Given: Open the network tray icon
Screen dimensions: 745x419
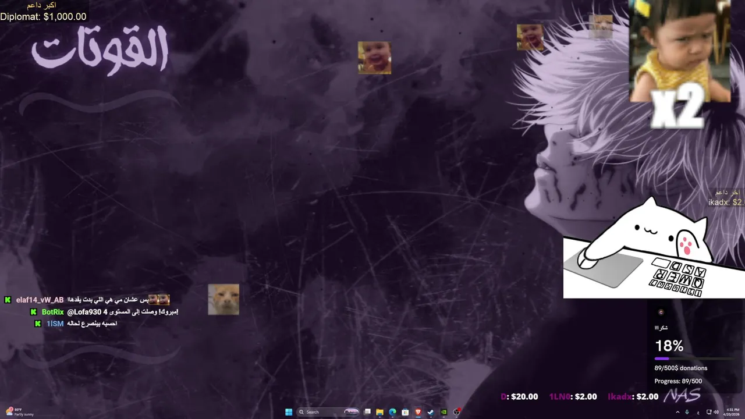Looking at the screenshot, I should (x=708, y=412).
